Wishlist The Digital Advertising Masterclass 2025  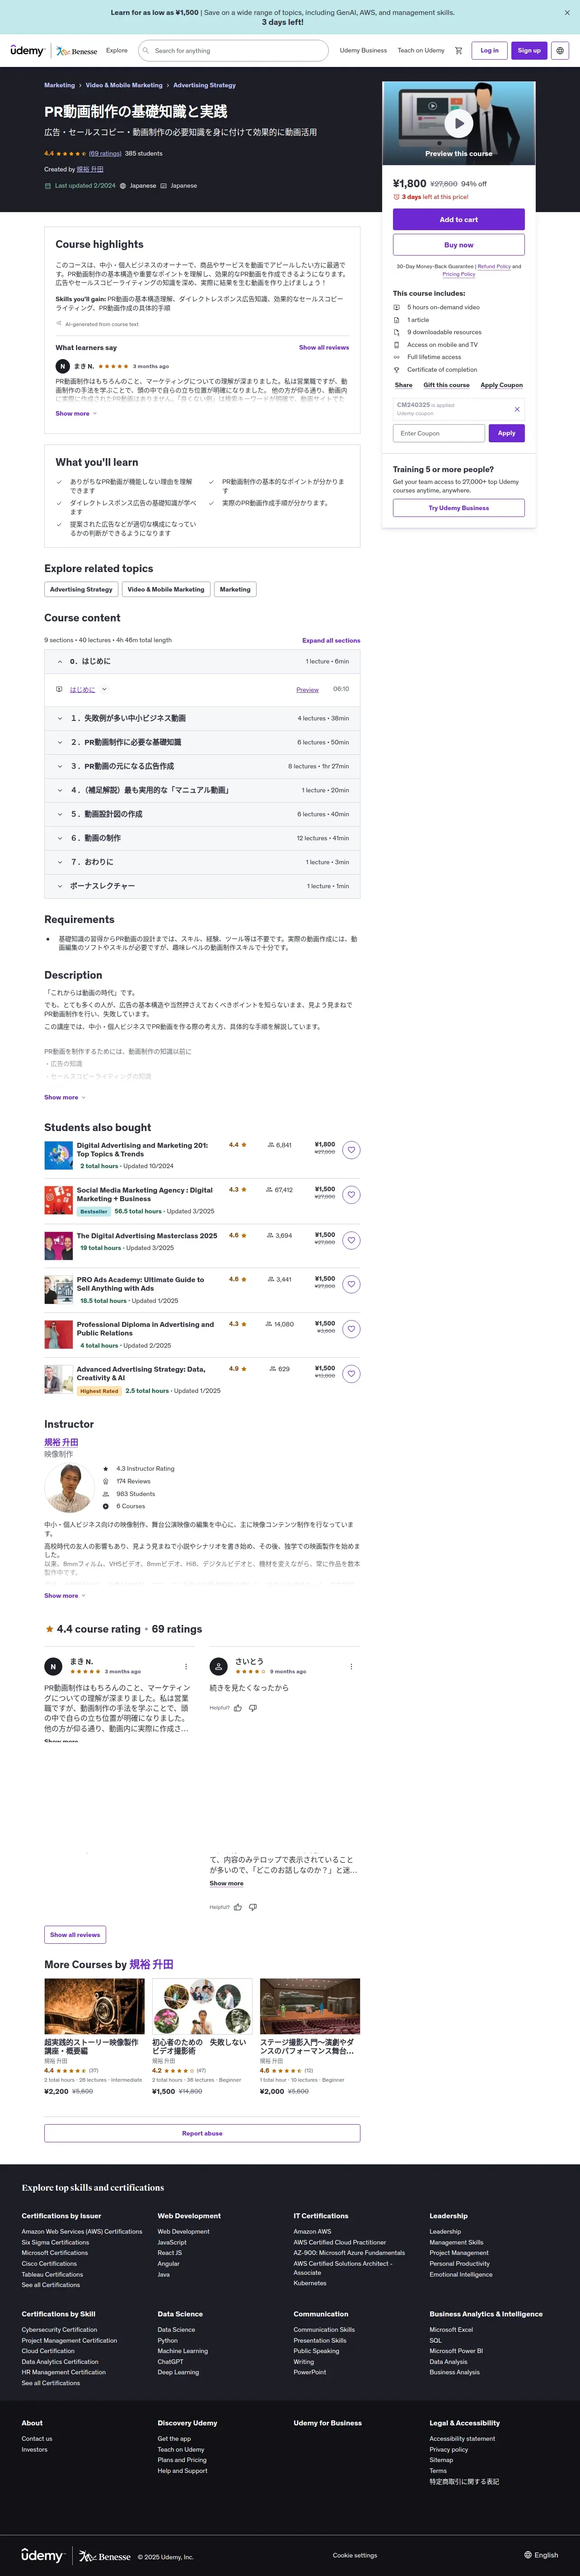click(351, 1240)
